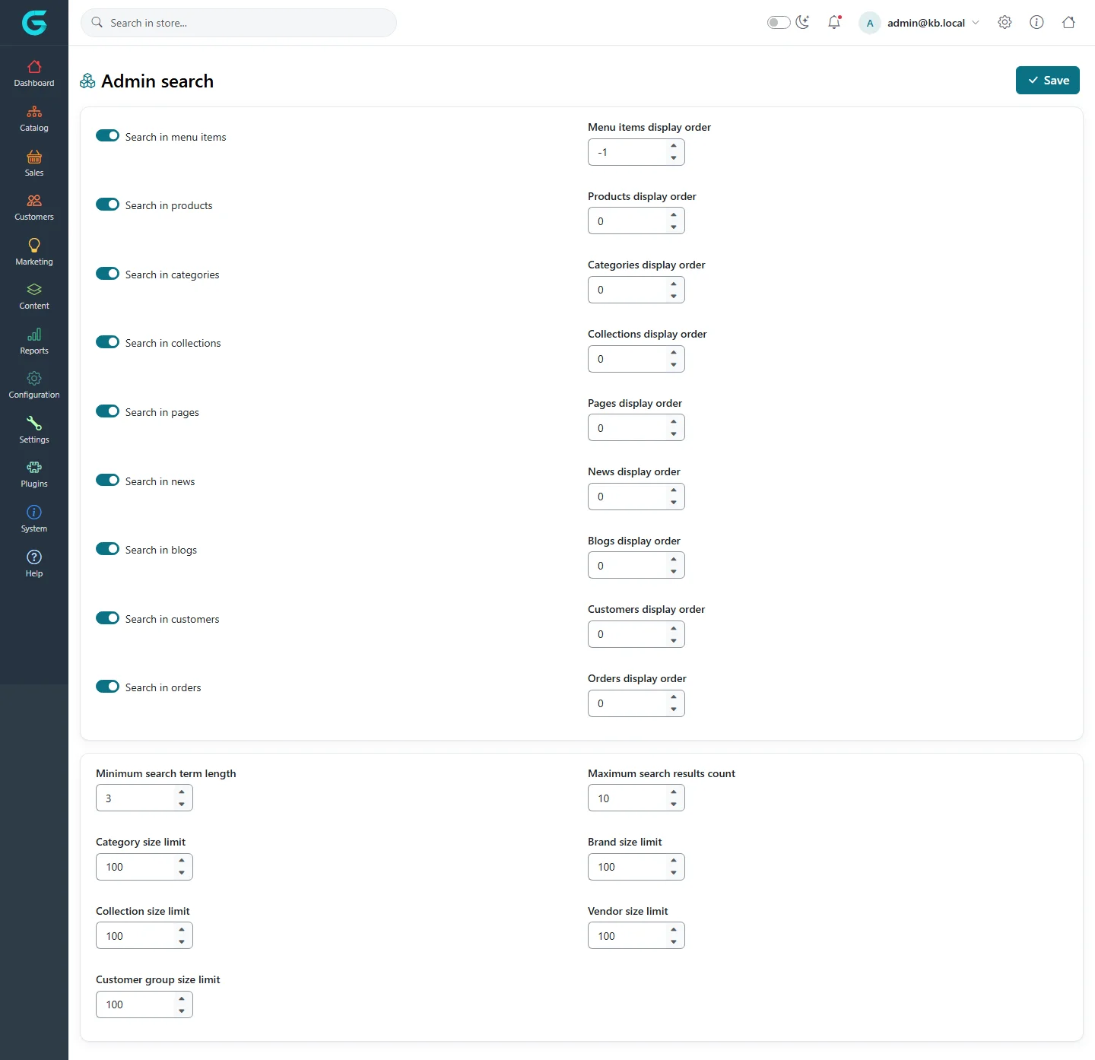
Task: Turn off Search in customers toggle
Action: tap(107, 618)
